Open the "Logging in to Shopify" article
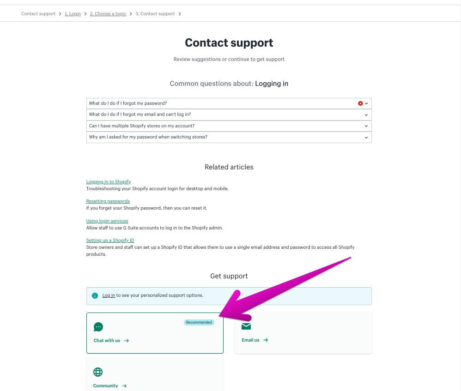461x391 pixels. [109, 182]
